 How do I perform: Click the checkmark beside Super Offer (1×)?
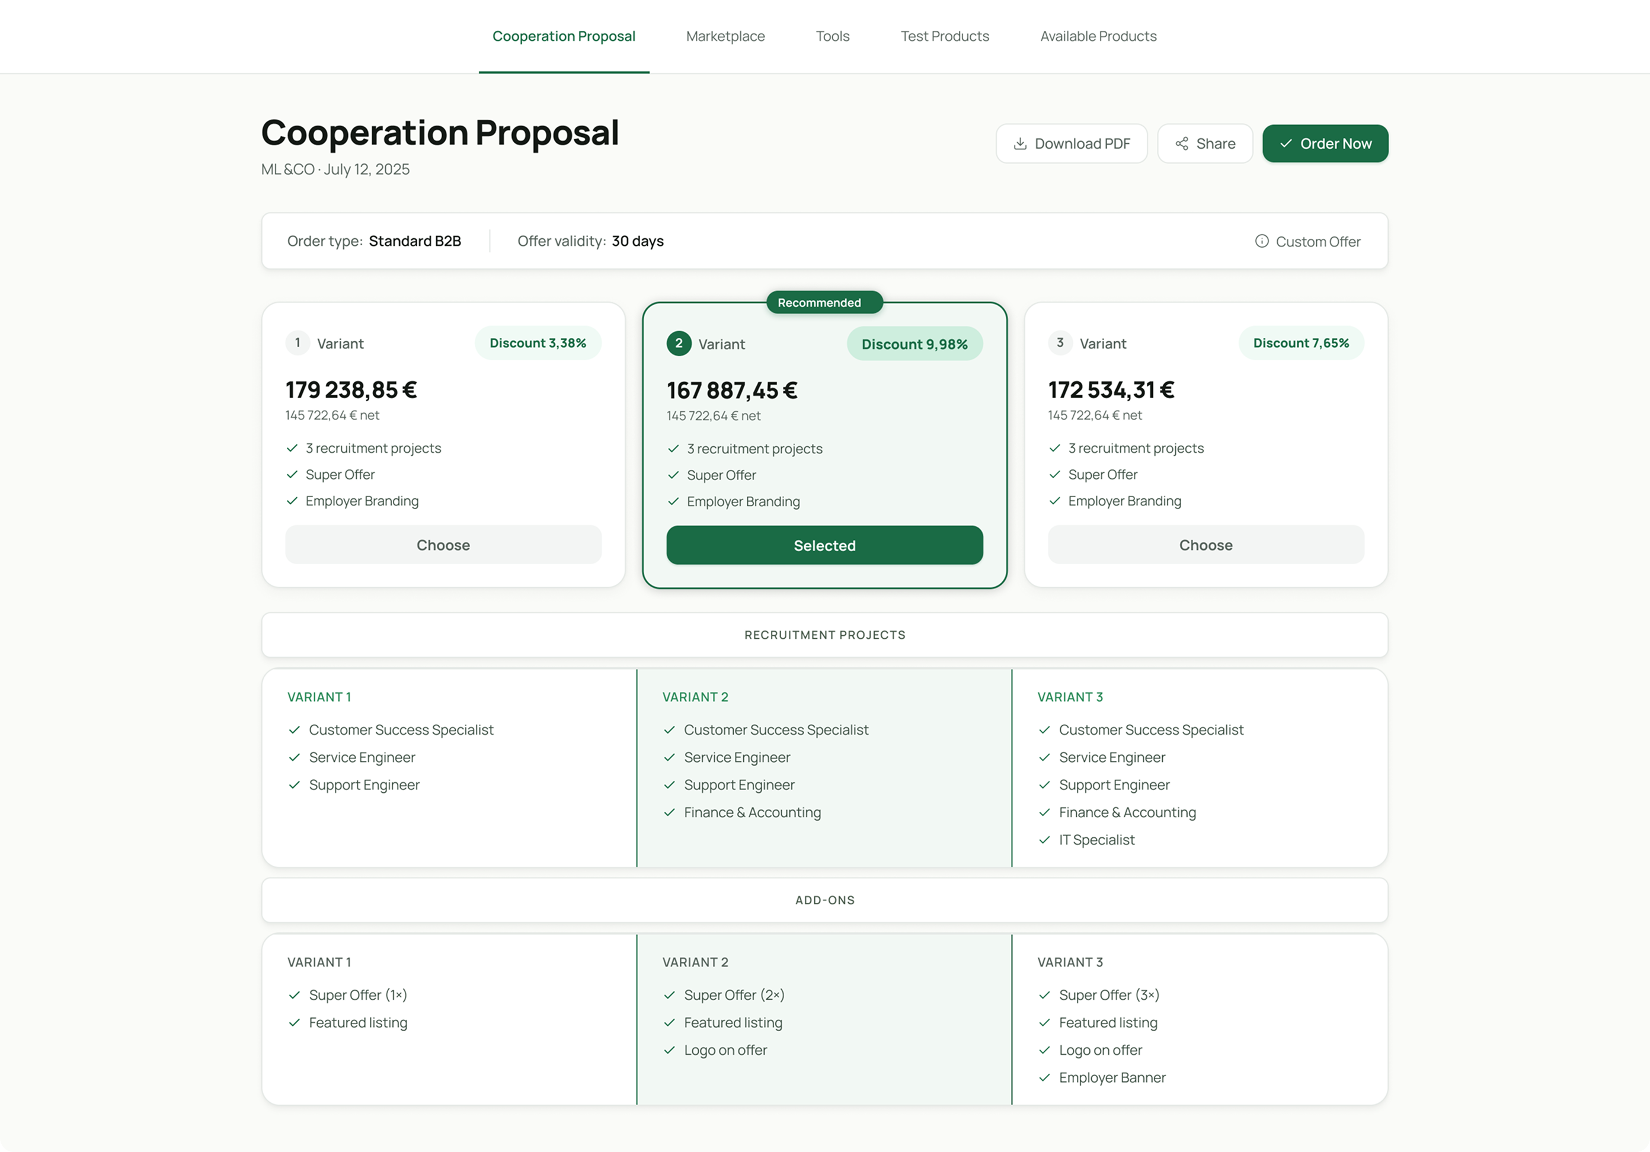[x=294, y=994]
